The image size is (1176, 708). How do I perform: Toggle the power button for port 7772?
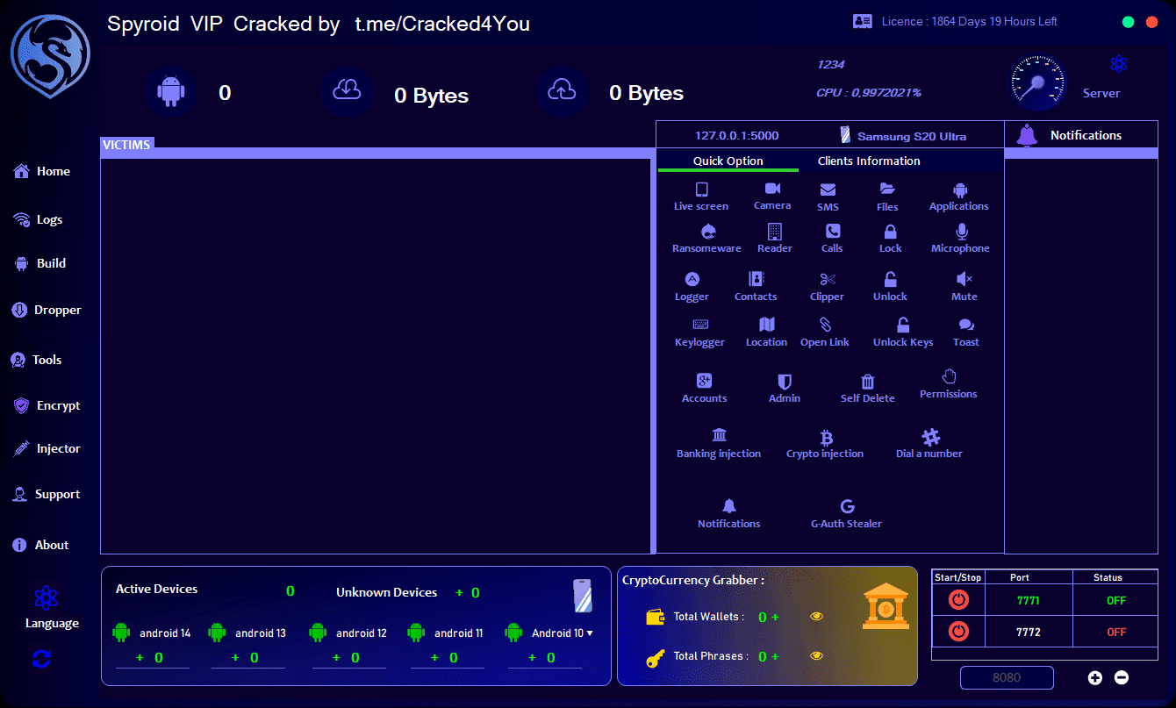tap(958, 632)
